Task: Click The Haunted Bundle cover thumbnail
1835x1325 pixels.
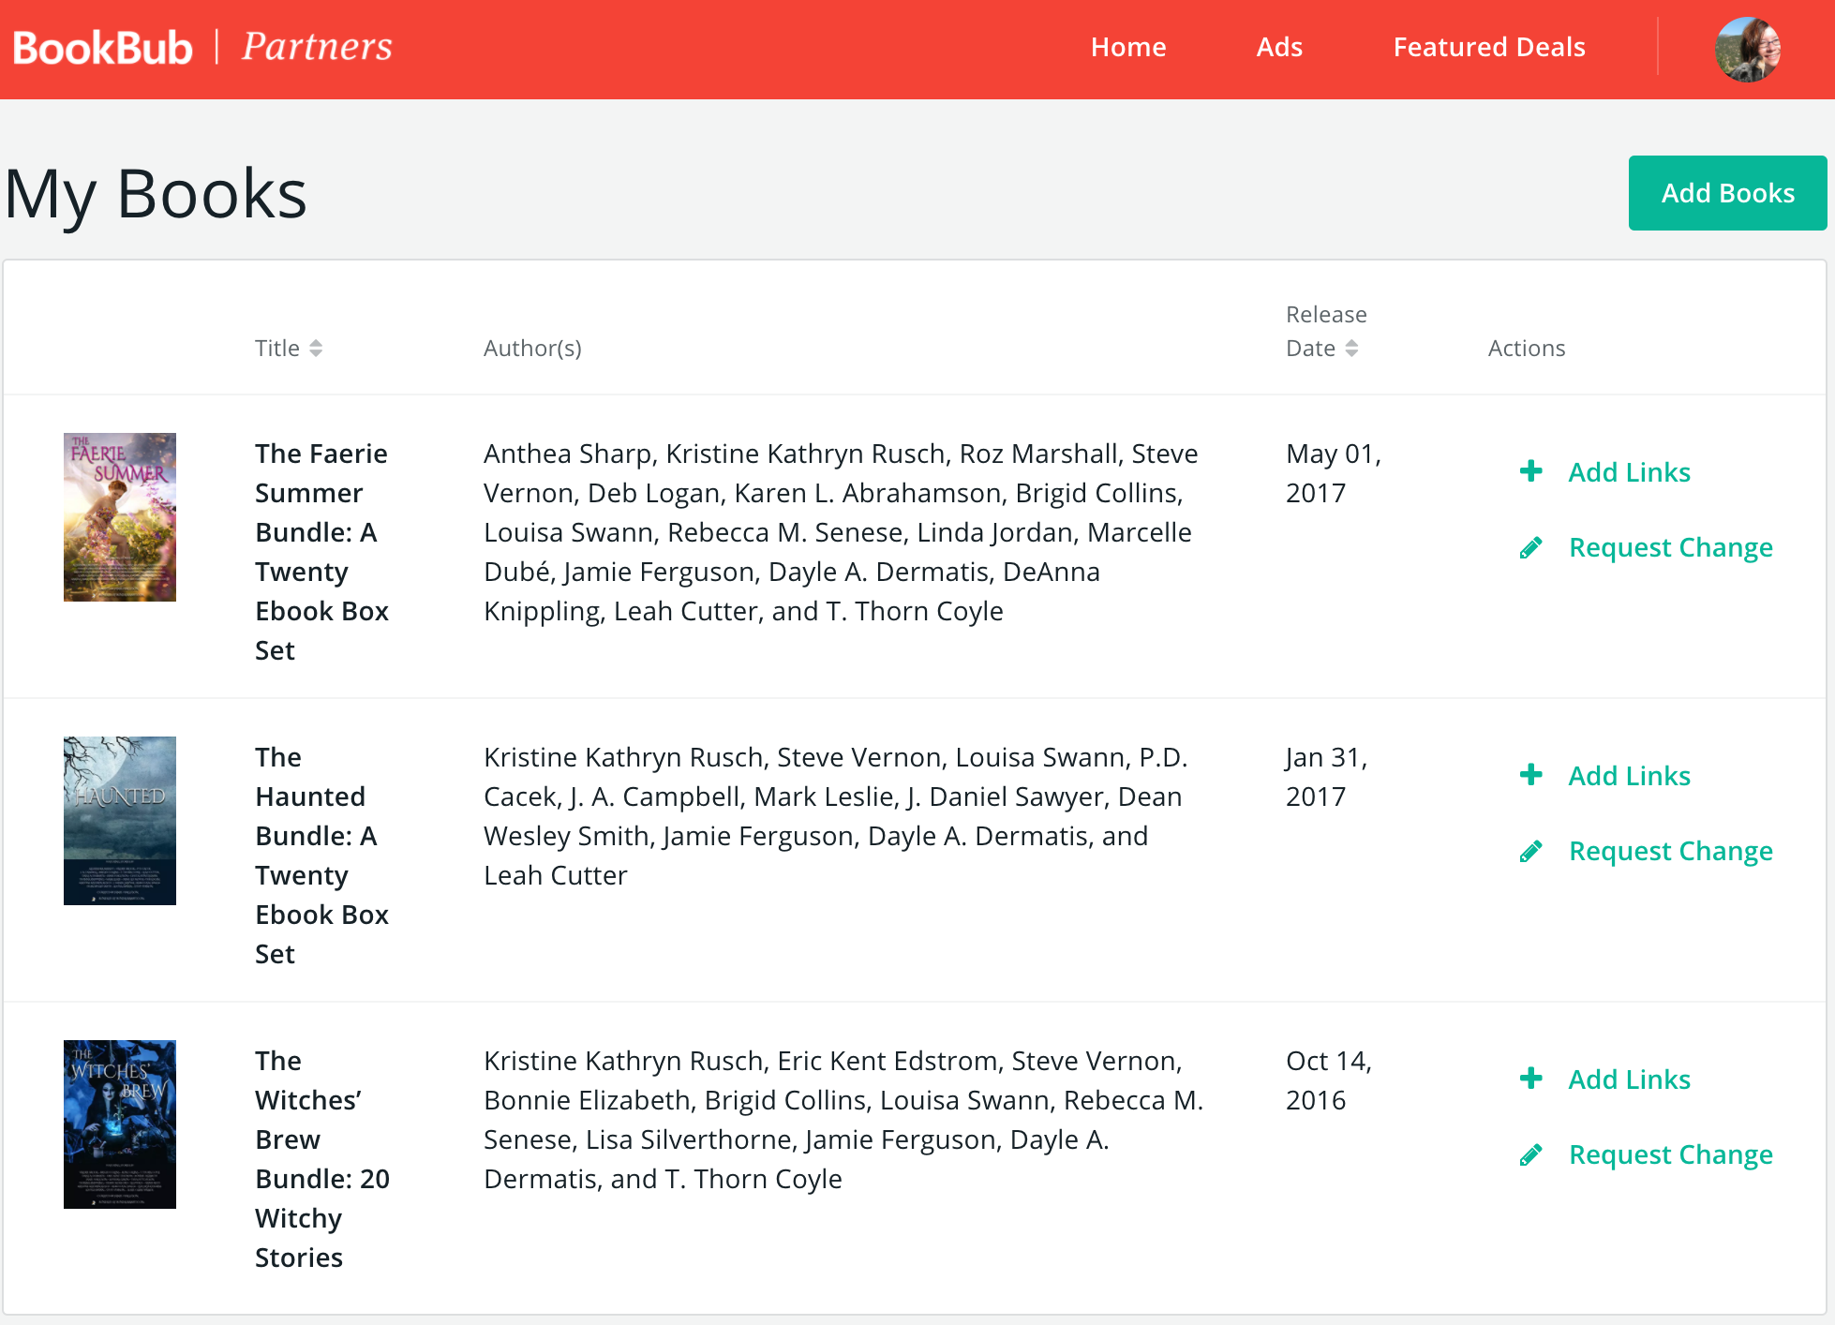Action: 120,821
